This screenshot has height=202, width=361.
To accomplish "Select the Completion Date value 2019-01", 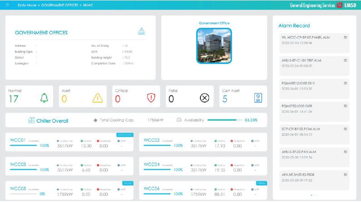I will click(129, 64).
